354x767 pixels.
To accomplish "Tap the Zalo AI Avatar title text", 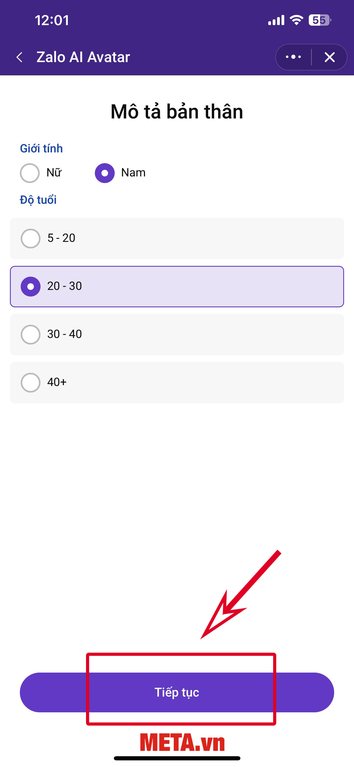I will click(83, 57).
